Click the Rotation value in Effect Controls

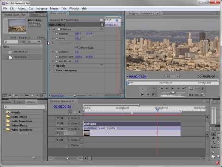click(x=77, y=52)
